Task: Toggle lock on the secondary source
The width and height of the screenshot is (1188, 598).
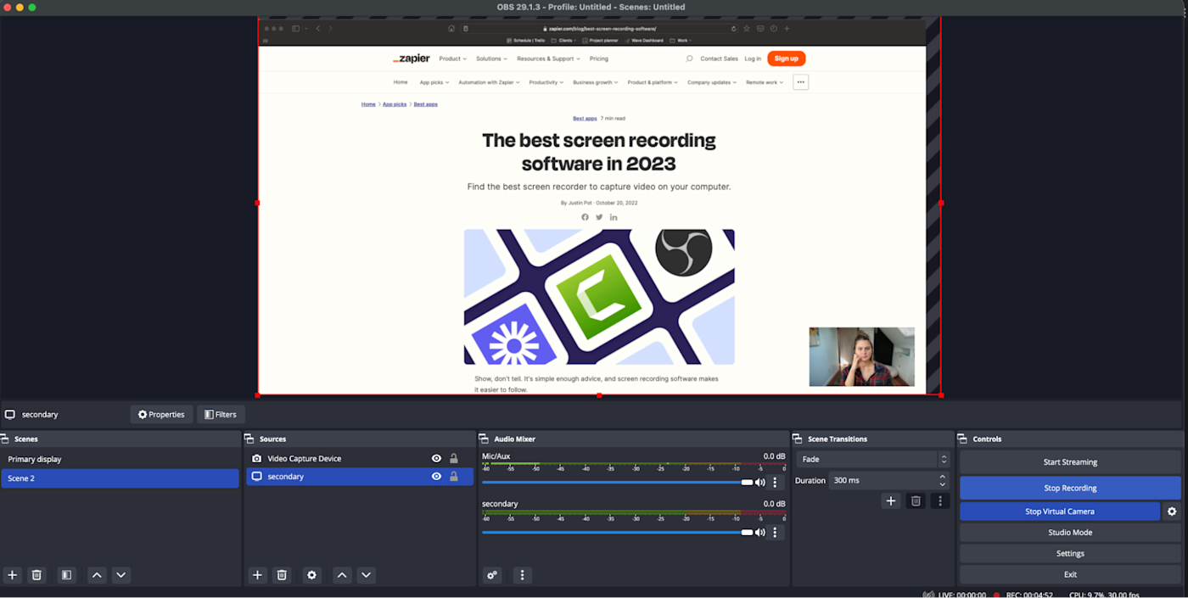Action: (454, 477)
